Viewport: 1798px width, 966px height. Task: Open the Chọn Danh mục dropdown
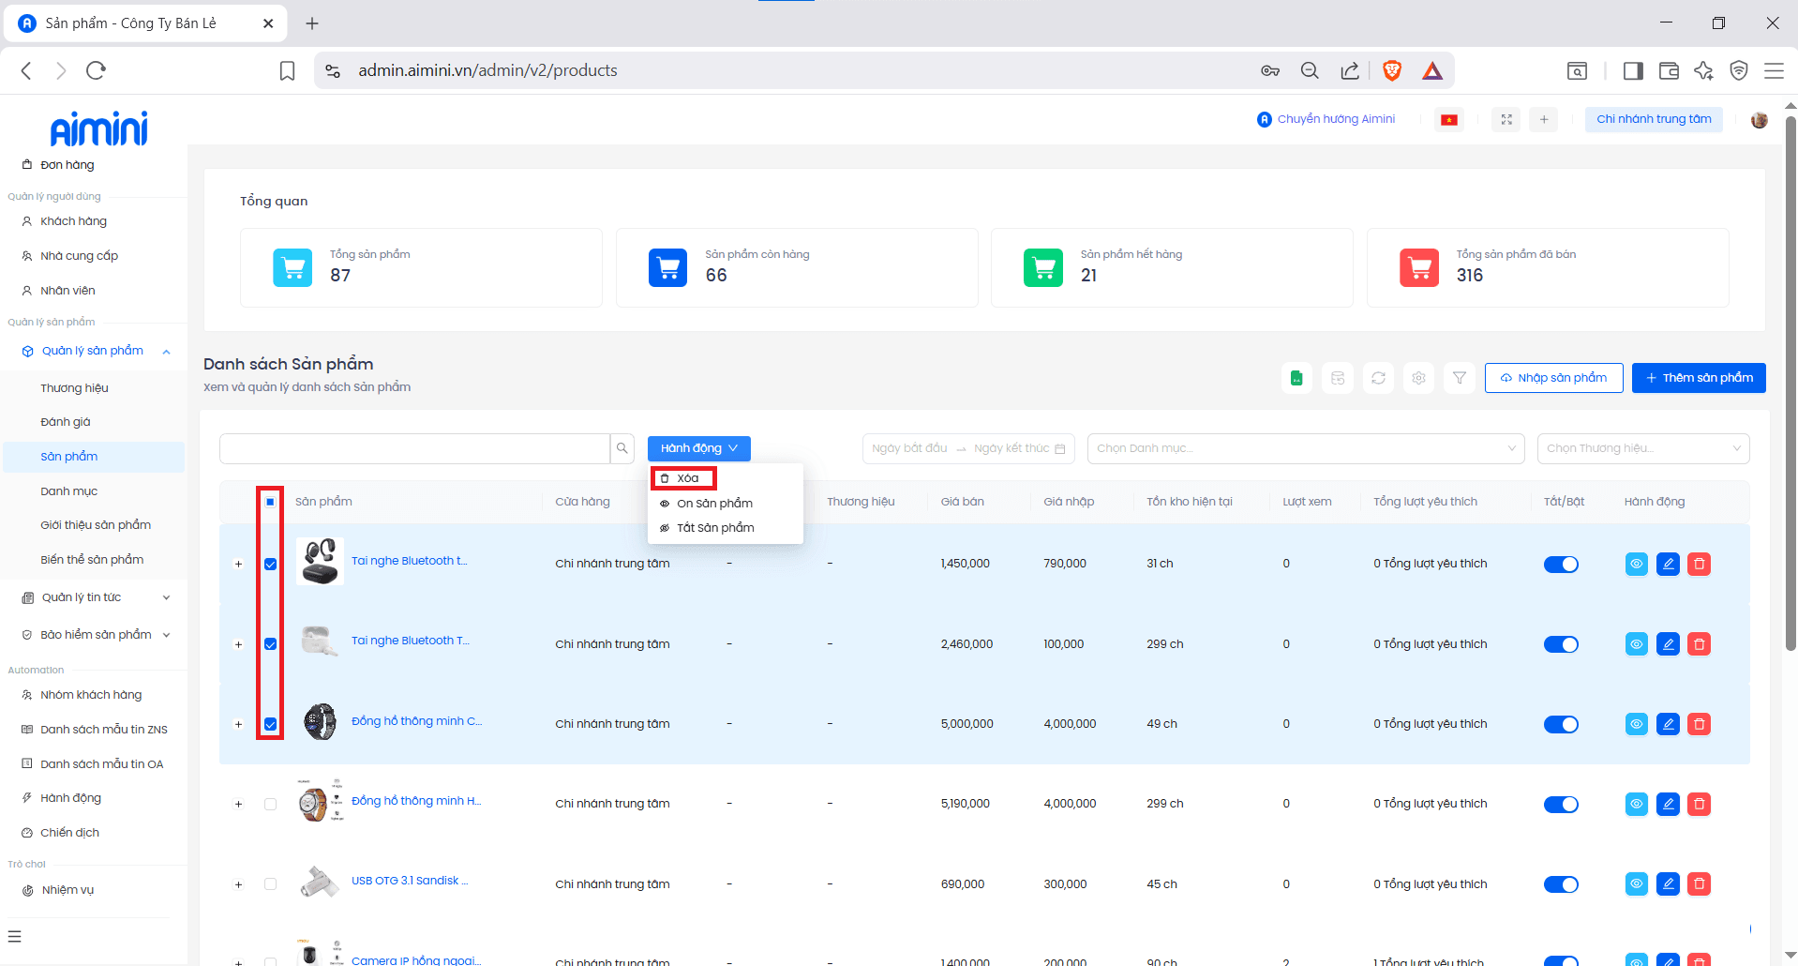click(x=1306, y=448)
